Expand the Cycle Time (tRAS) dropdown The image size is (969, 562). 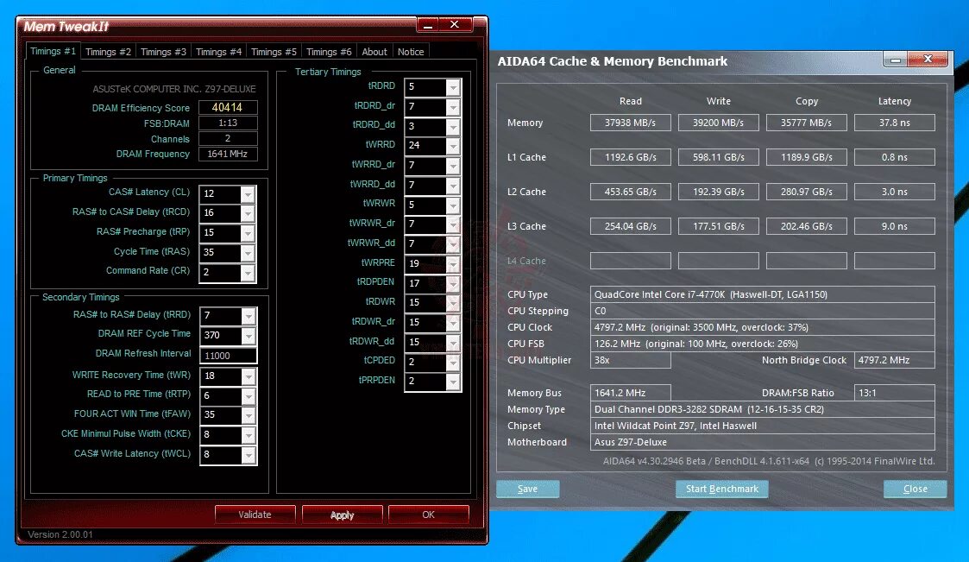click(x=248, y=253)
